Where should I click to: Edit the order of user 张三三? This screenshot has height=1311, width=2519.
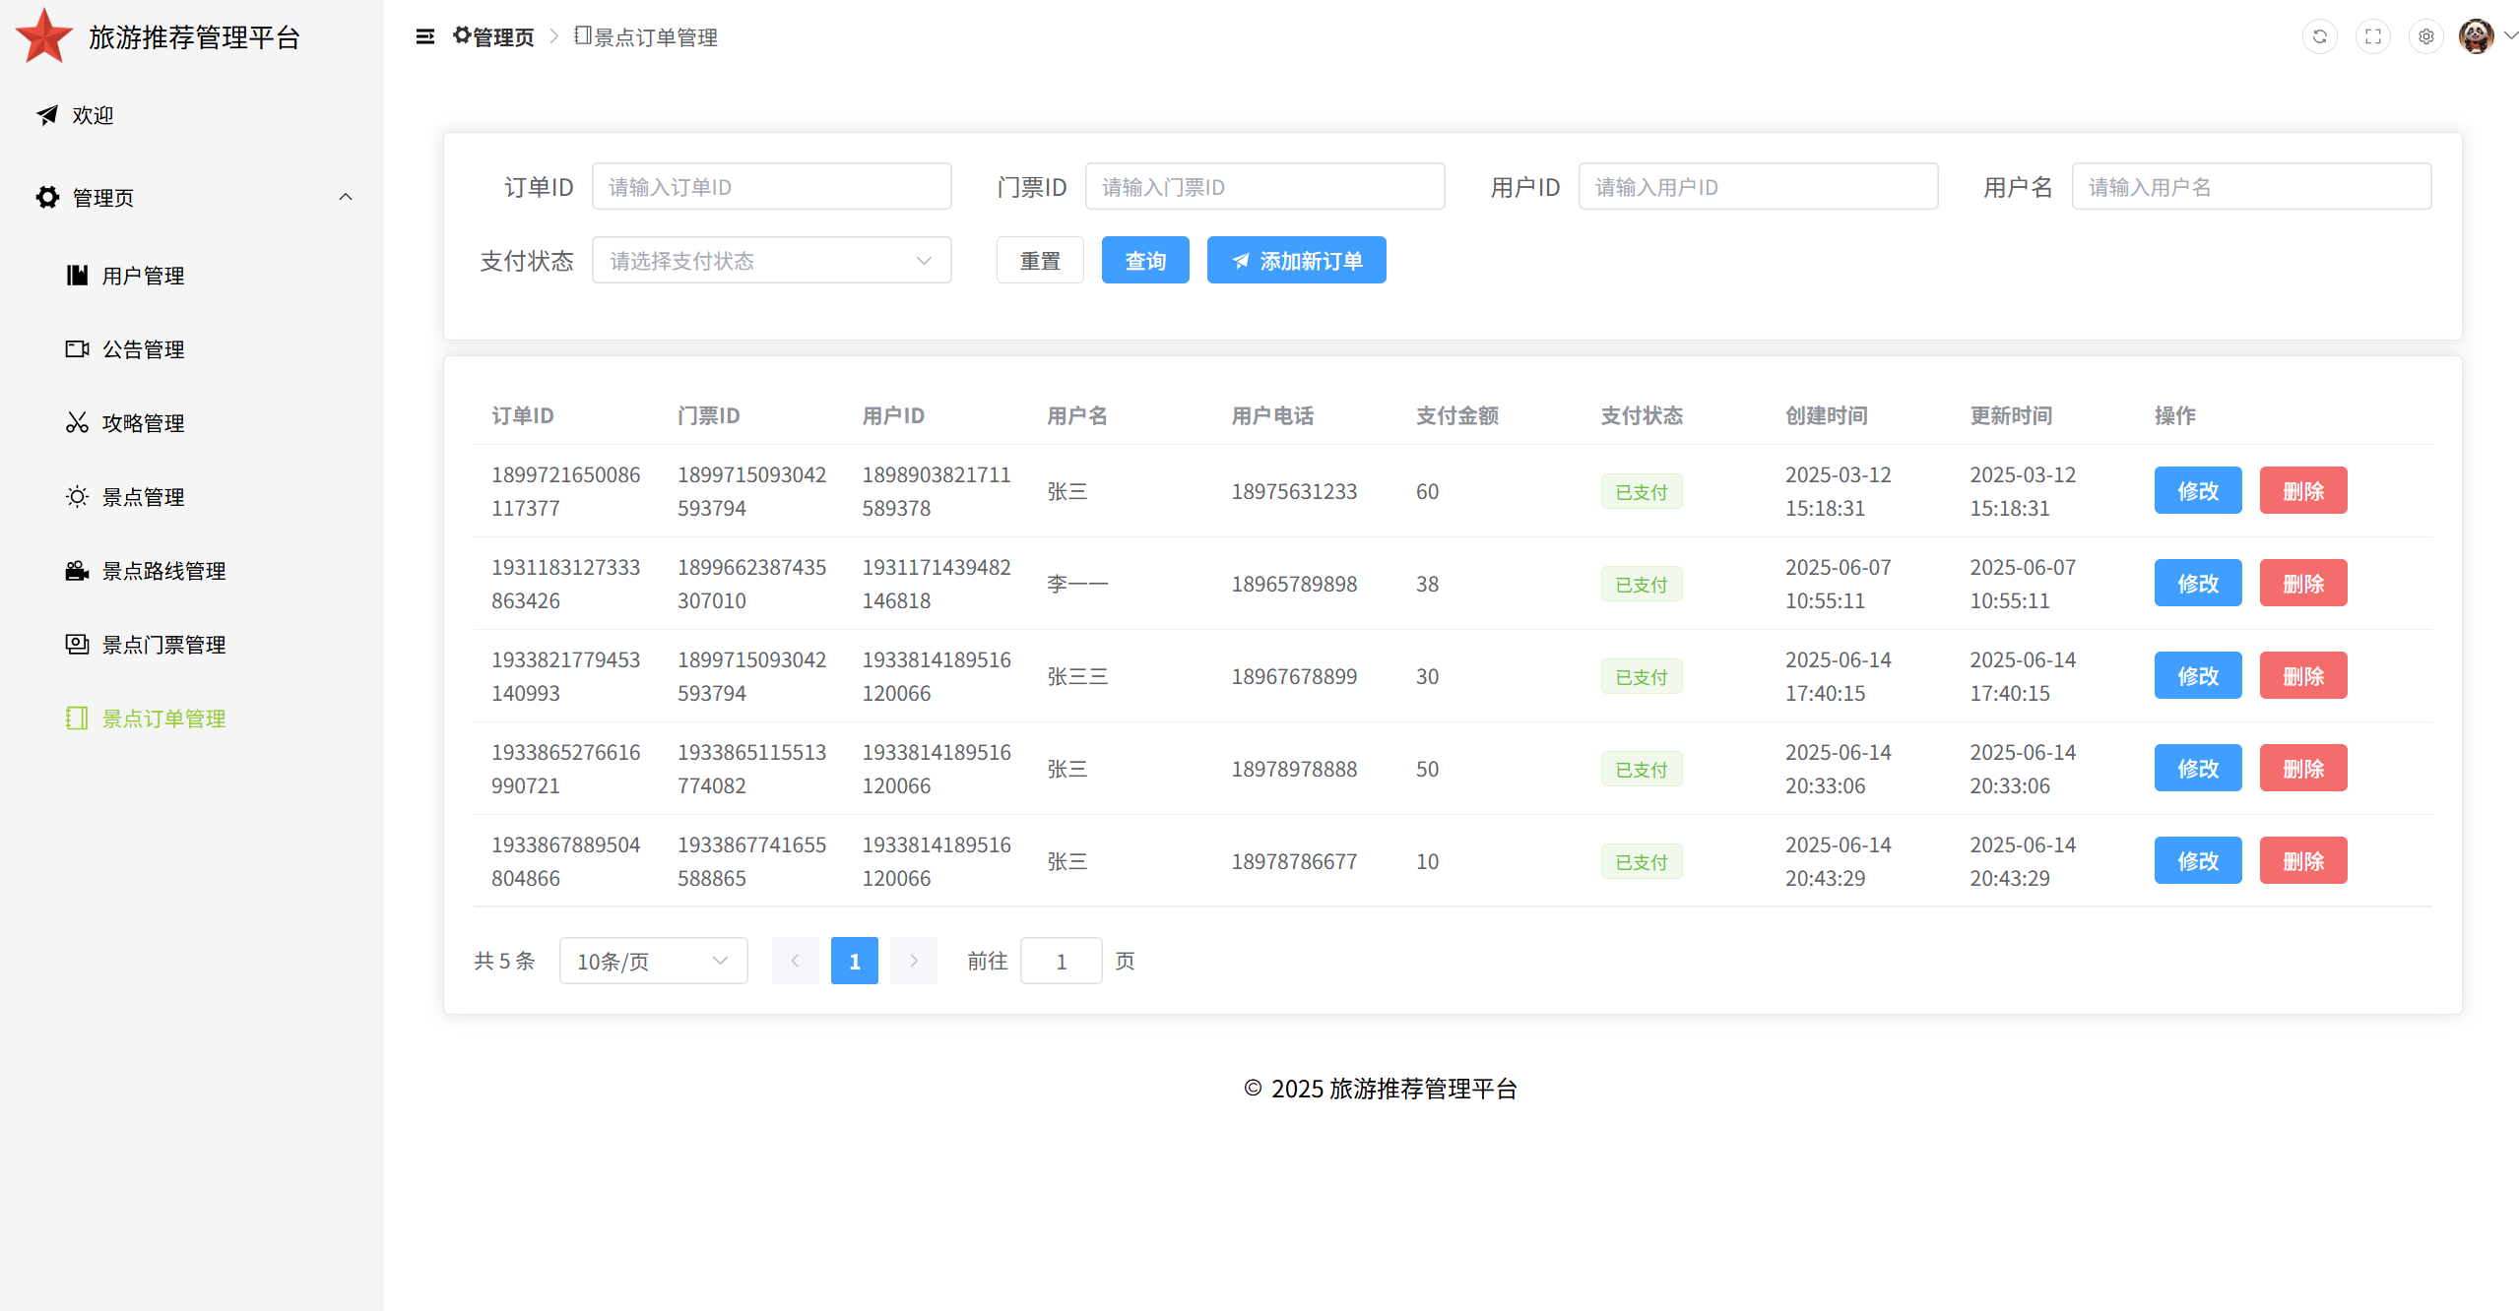point(2197,675)
